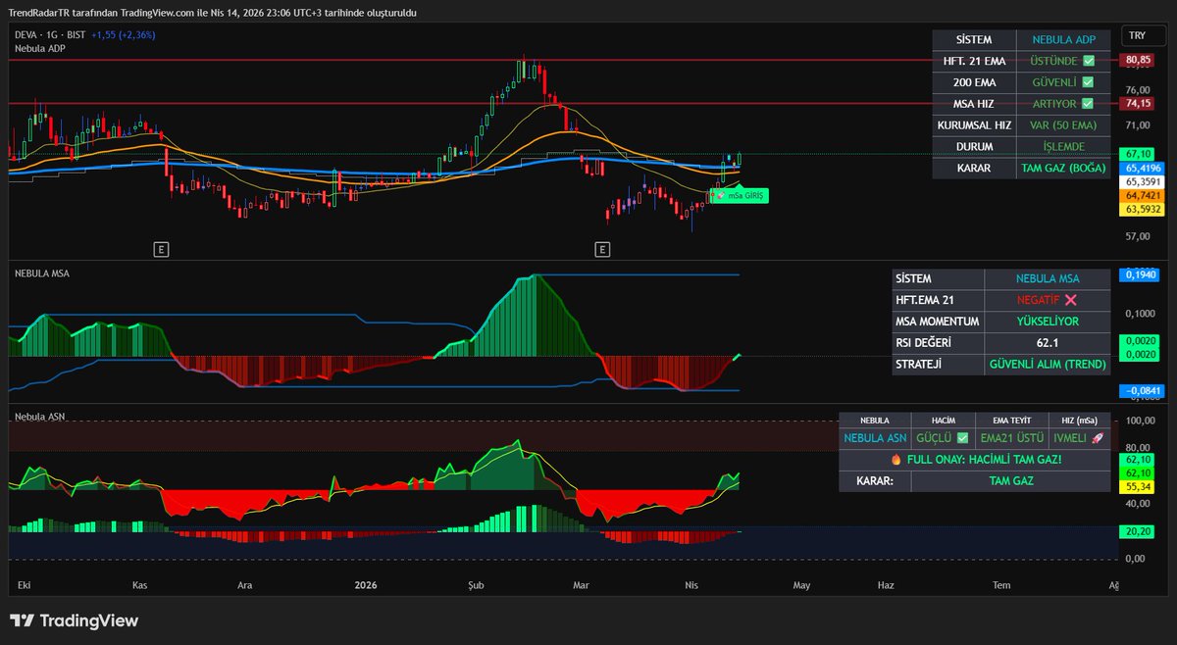This screenshot has height=645, width=1177.
Task: Click the mSa GİRİŞ signal label
Action: [740, 196]
